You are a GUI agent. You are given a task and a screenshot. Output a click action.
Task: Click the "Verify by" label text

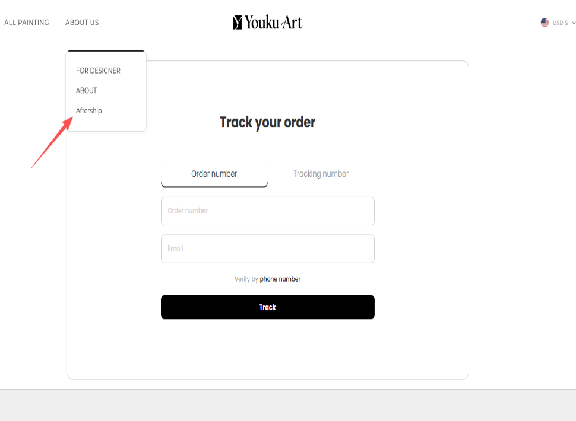(x=246, y=279)
